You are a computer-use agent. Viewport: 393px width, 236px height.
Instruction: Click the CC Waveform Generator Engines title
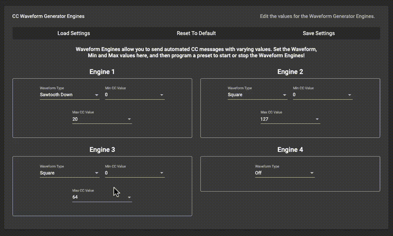tap(48, 16)
